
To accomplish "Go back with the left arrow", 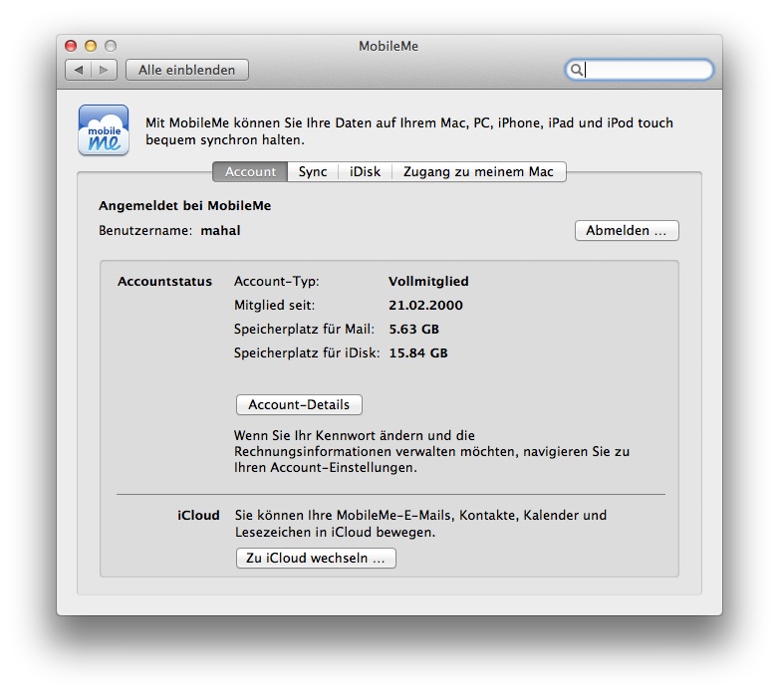I will pyautogui.click(x=79, y=70).
